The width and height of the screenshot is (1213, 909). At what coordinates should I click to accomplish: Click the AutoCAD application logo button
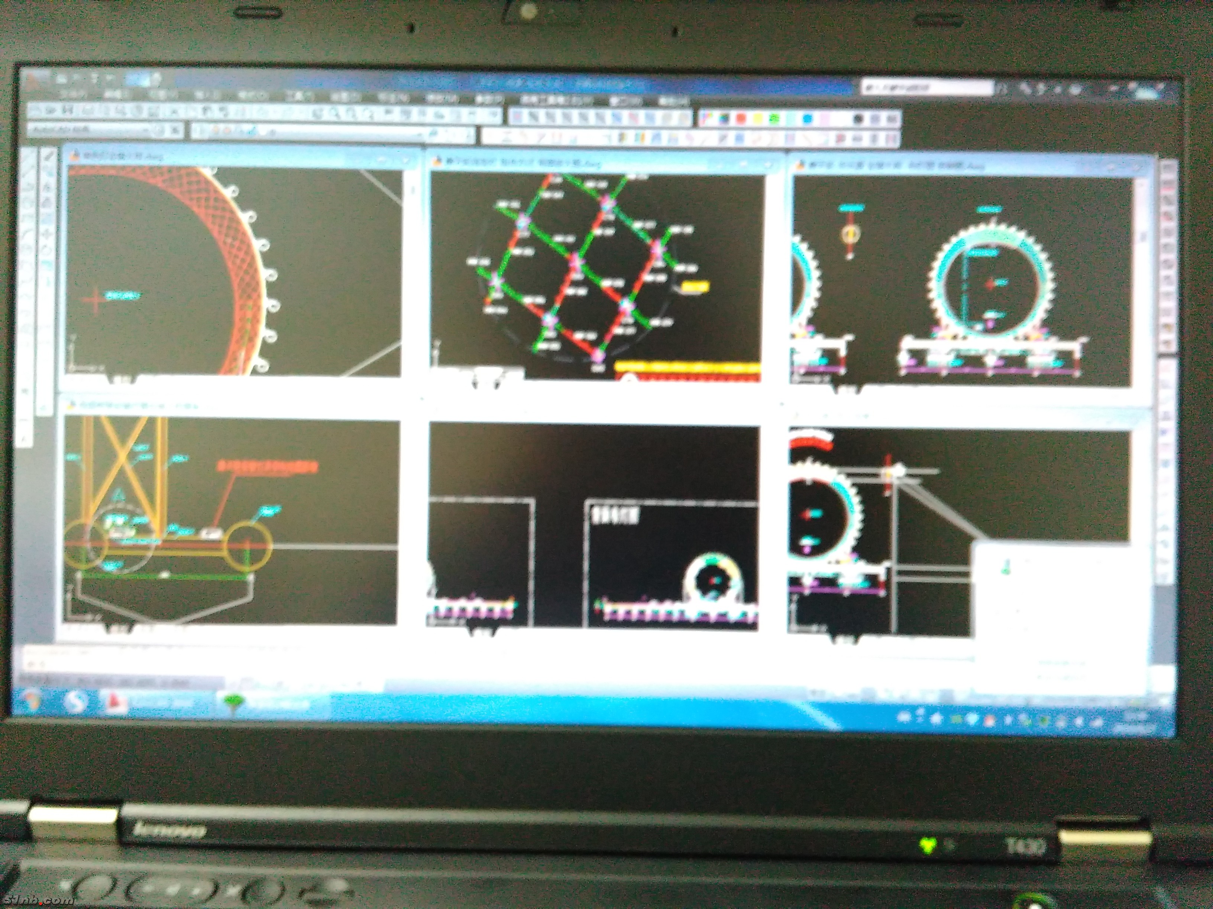tap(34, 81)
